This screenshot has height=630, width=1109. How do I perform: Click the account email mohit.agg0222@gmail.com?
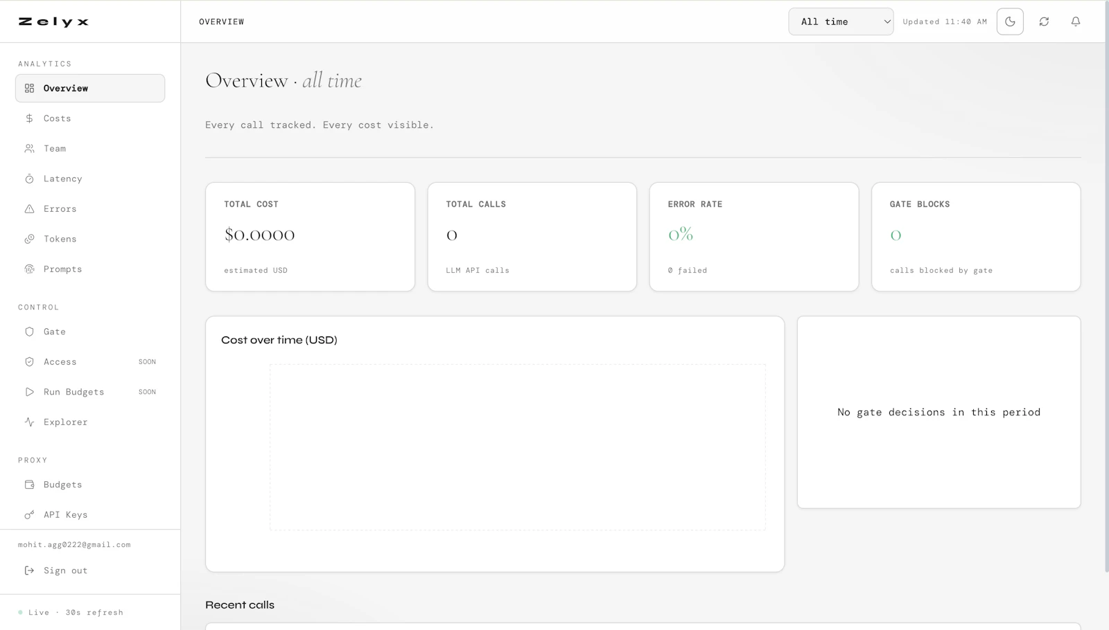pyautogui.click(x=74, y=545)
